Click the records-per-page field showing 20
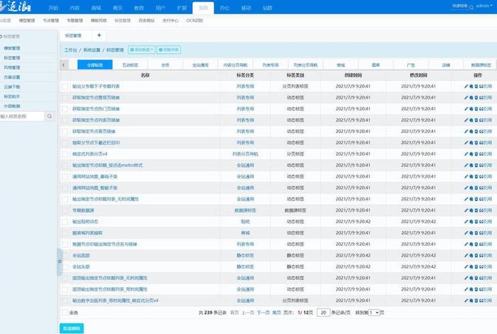The width and height of the screenshot is (497, 334). [x=323, y=313]
